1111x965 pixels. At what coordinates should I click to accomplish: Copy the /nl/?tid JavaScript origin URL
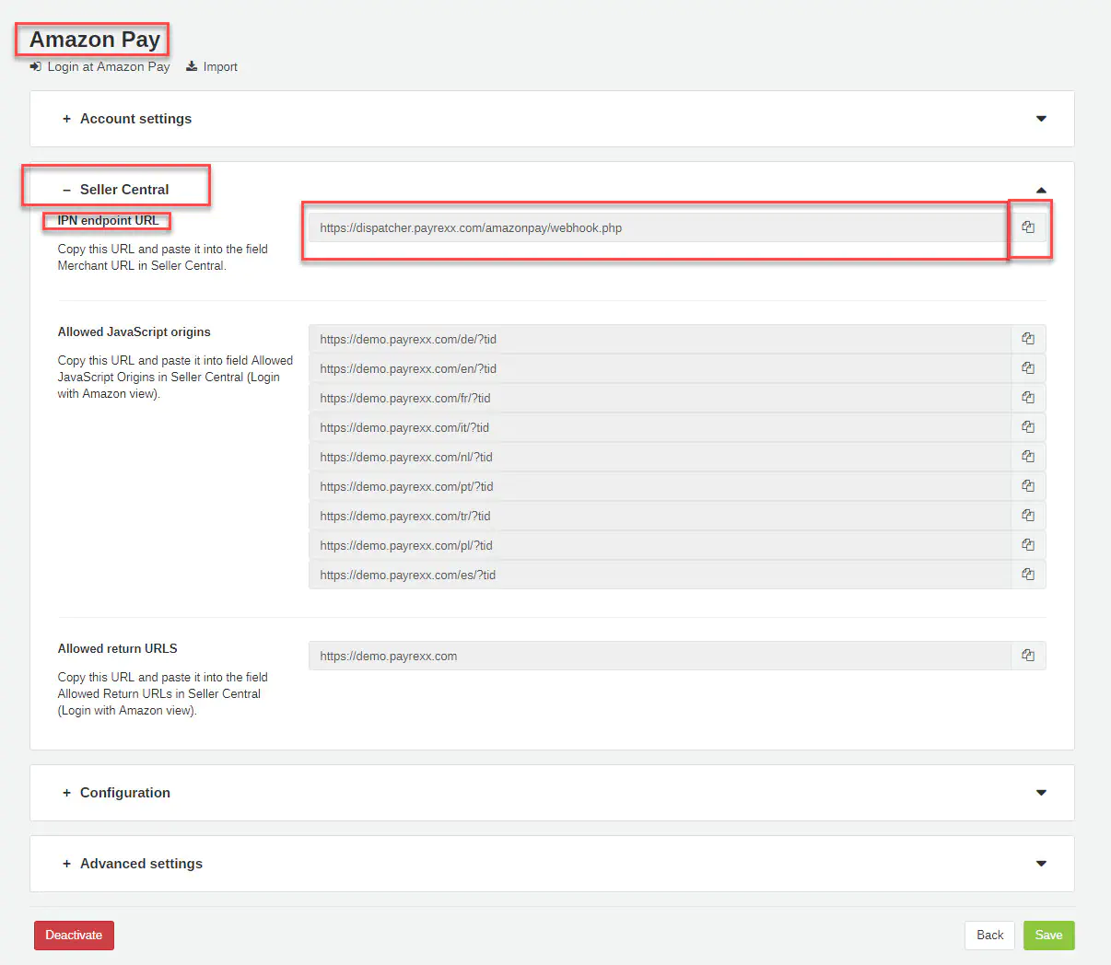(1028, 457)
